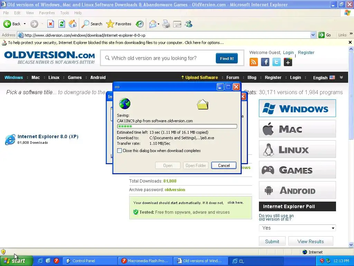Expand the Links toolbar chevron
This screenshot has width=354, height=266.
point(351,34)
